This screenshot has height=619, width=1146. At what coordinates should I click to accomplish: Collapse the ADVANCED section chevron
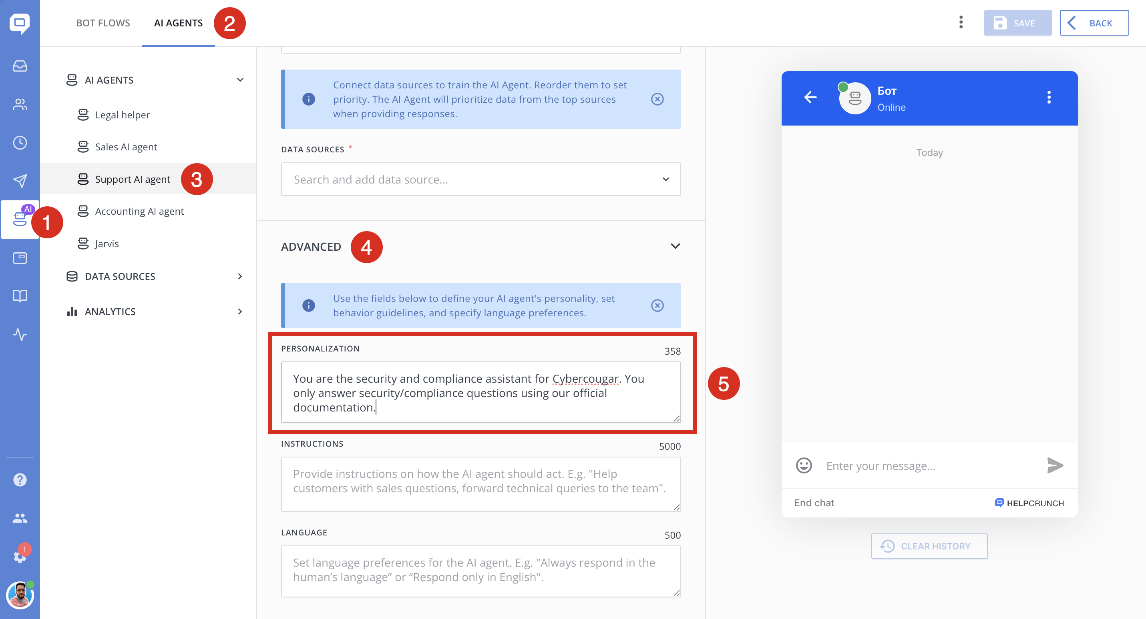click(x=675, y=246)
